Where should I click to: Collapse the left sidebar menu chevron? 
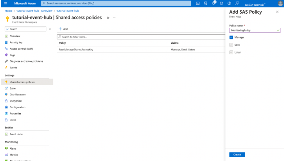pyautogui.click(x=50, y=29)
